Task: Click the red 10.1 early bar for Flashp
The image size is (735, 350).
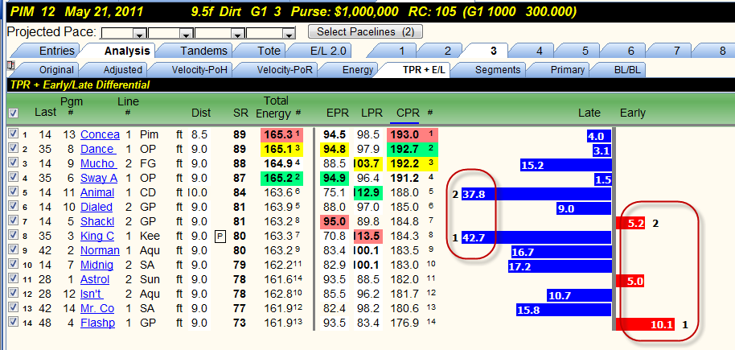Action: coord(644,324)
